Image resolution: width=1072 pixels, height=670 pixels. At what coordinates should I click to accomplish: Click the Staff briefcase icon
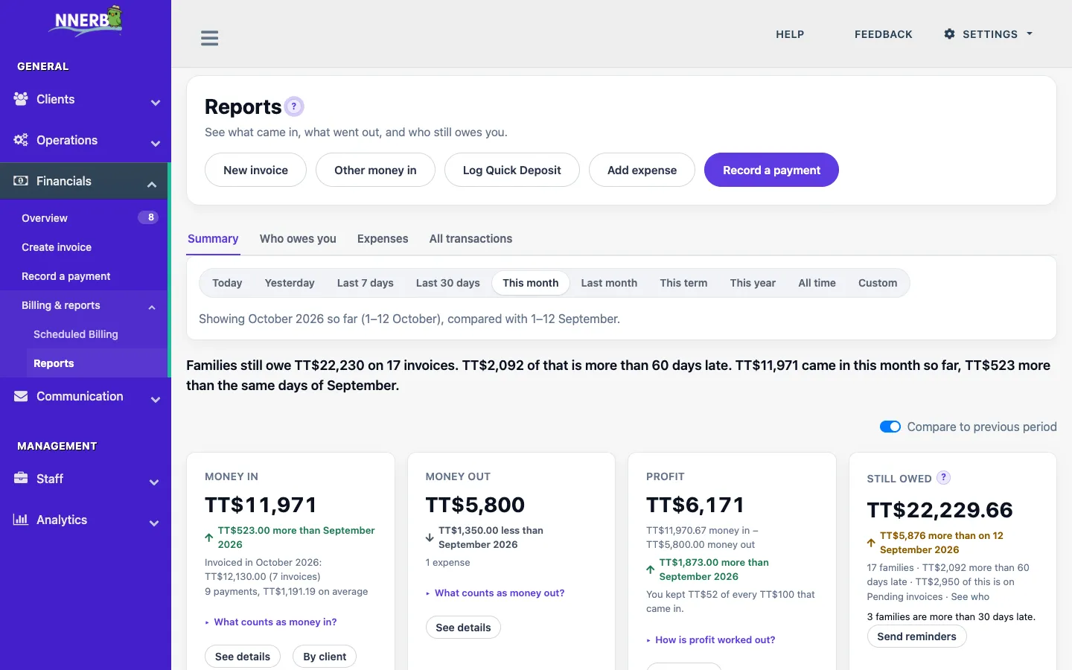tap(21, 478)
